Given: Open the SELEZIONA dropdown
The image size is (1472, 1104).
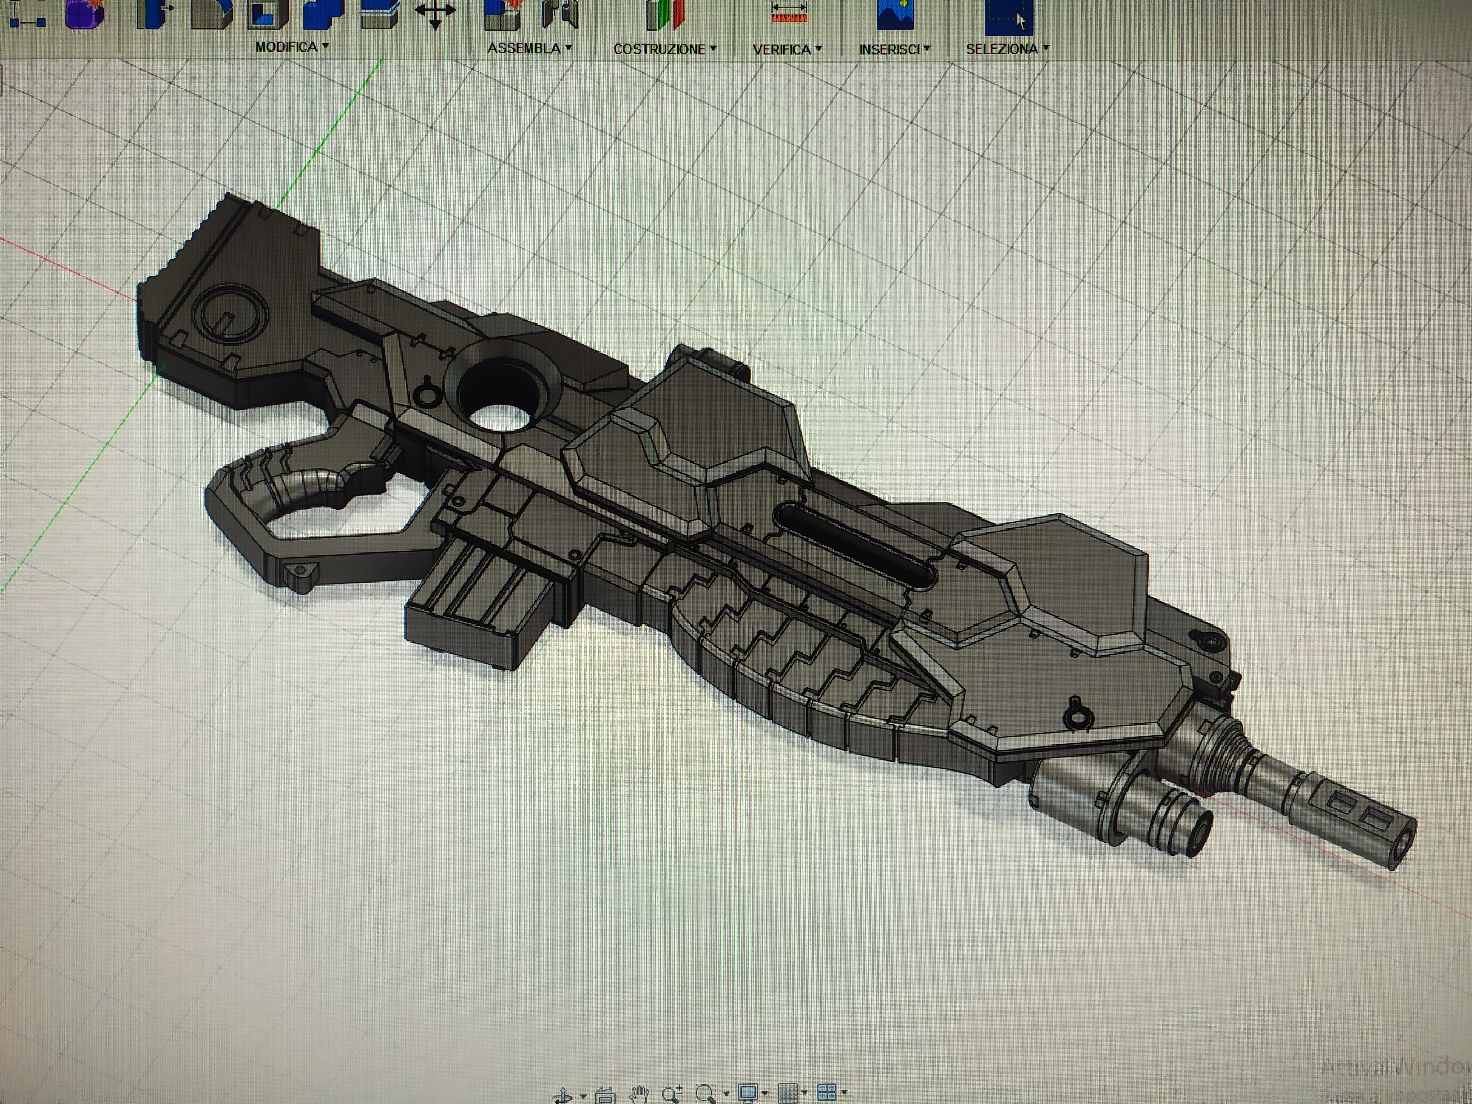Looking at the screenshot, I should [x=1008, y=49].
